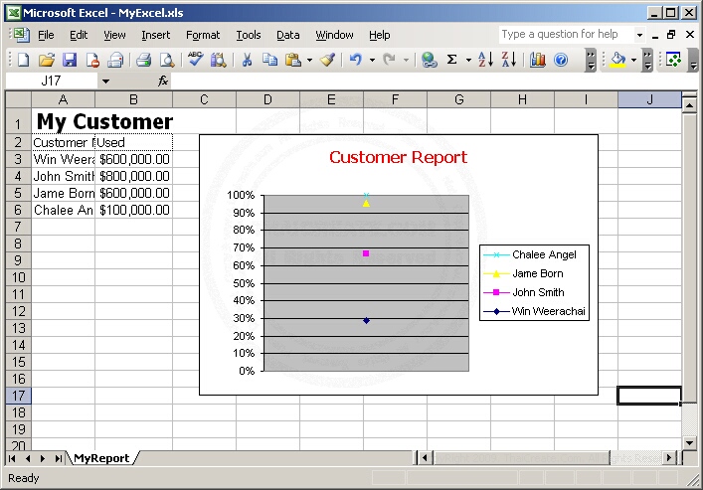Select cell with $800,000.00

(x=133, y=176)
